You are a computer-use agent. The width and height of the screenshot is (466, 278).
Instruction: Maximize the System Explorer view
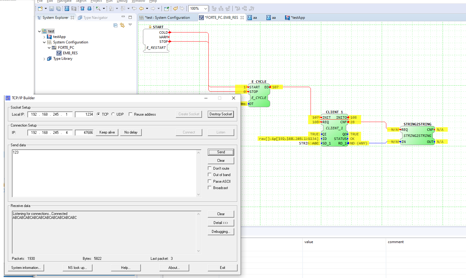click(130, 17)
